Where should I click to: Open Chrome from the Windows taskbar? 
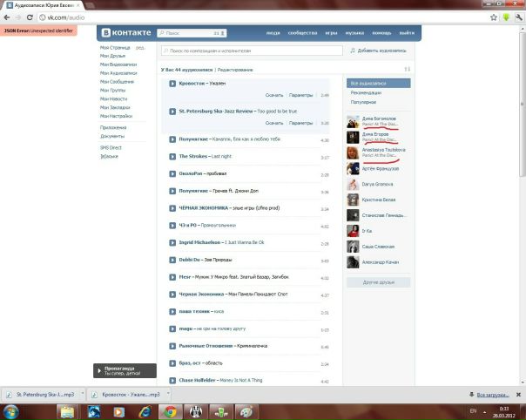coord(171,411)
